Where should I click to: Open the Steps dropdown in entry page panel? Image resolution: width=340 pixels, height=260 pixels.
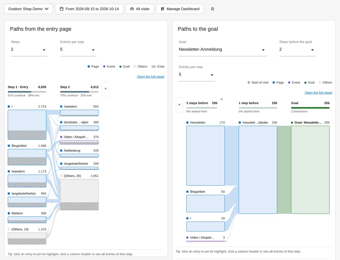tap(29, 50)
